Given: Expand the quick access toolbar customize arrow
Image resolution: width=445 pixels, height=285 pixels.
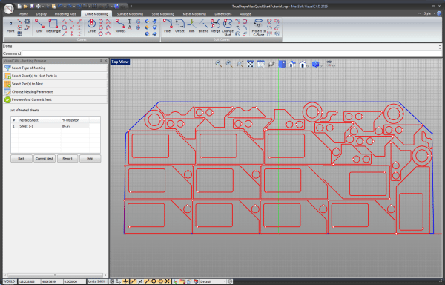Looking at the screenshot, I should (x=131, y=6).
